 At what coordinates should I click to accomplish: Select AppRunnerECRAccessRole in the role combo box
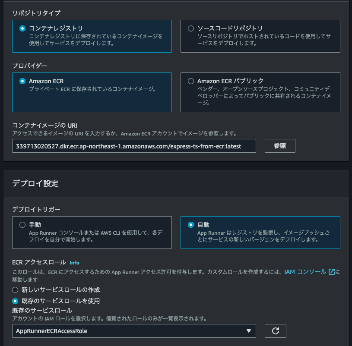[130, 331]
